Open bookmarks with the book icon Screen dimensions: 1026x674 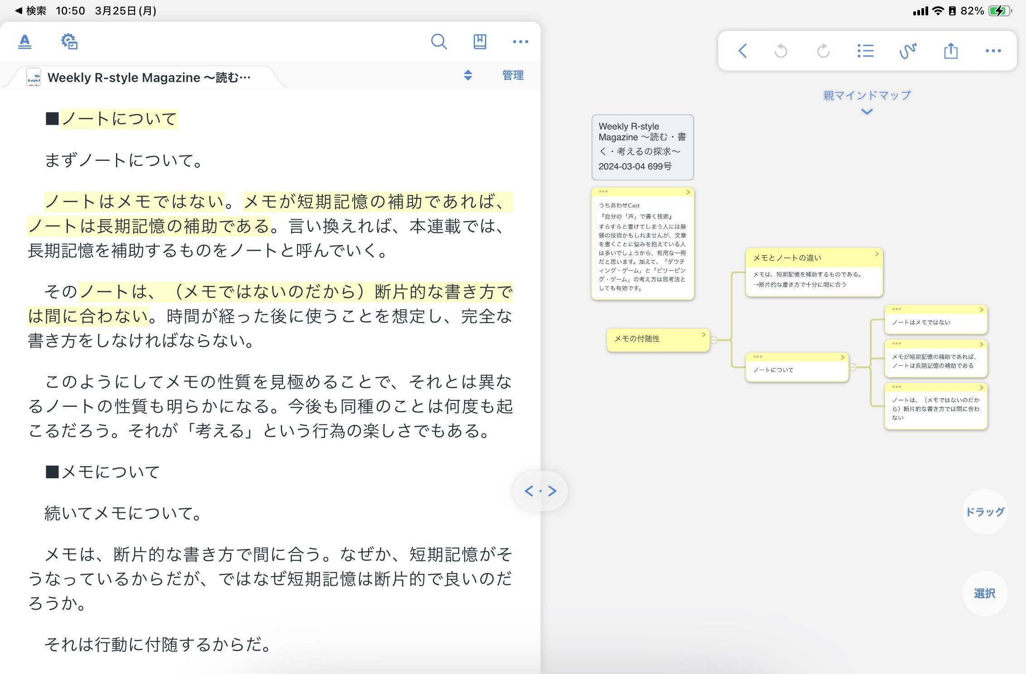coord(479,42)
